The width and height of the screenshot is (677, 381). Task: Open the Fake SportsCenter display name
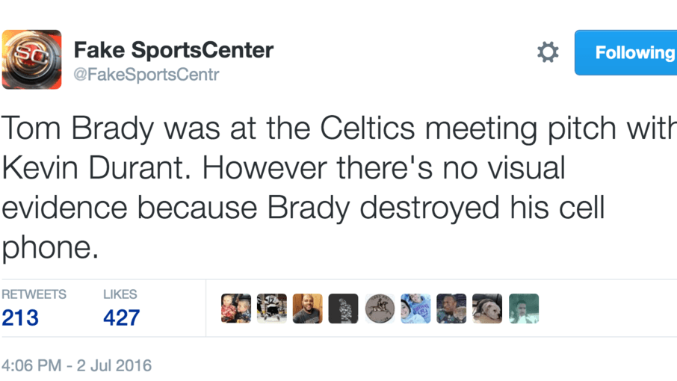pos(173,50)
